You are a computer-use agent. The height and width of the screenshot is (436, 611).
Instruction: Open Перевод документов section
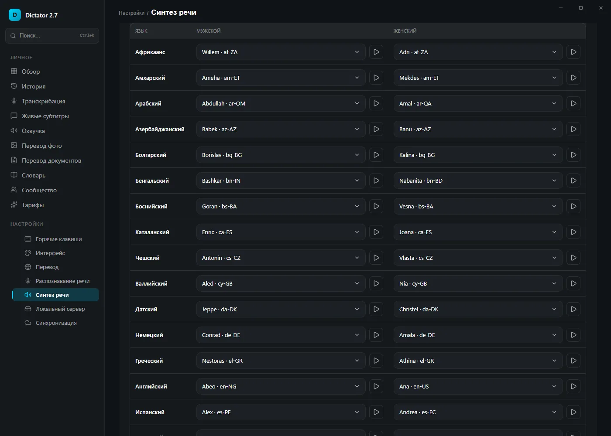point(52,160)
